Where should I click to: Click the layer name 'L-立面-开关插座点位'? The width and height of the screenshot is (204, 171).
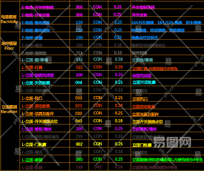tap(40, 121)
